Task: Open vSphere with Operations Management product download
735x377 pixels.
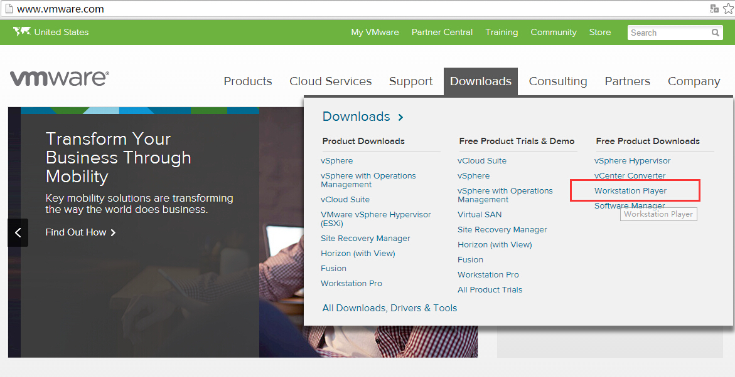Action: (368, 180)
